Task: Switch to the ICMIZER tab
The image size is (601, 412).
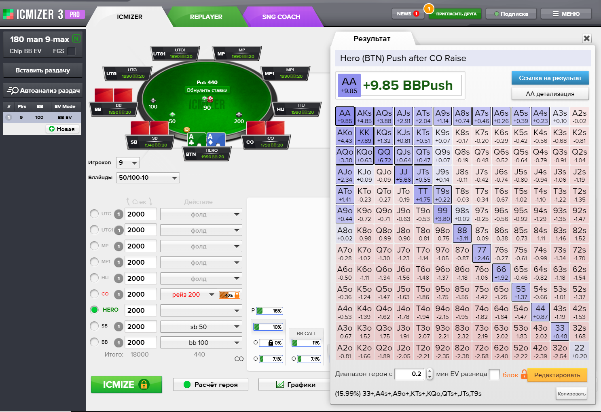Action: 129,17
